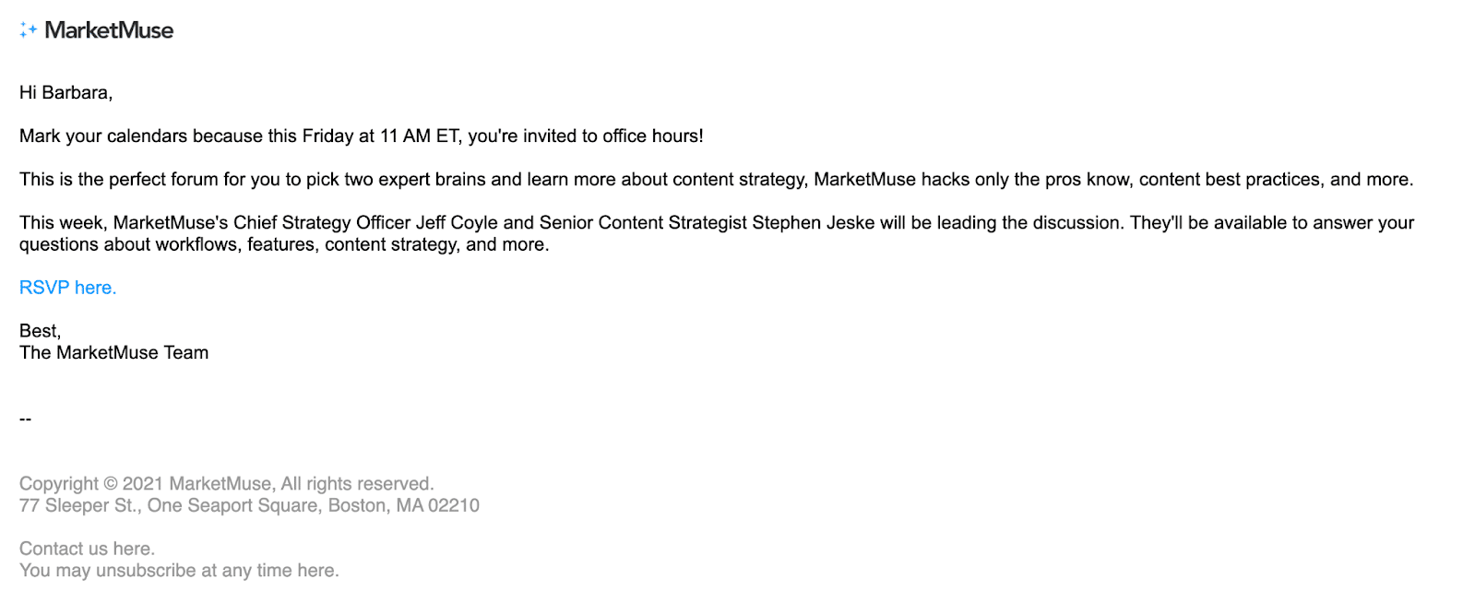Click the Hi Barbara greeting text
The image size is (1463, 603).
(65, 92)
